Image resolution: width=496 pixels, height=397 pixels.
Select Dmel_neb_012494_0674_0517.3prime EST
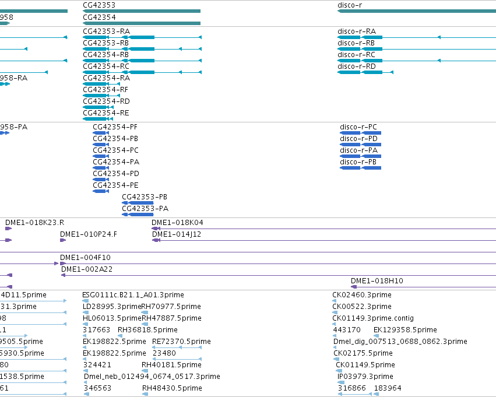coord(152,377)
